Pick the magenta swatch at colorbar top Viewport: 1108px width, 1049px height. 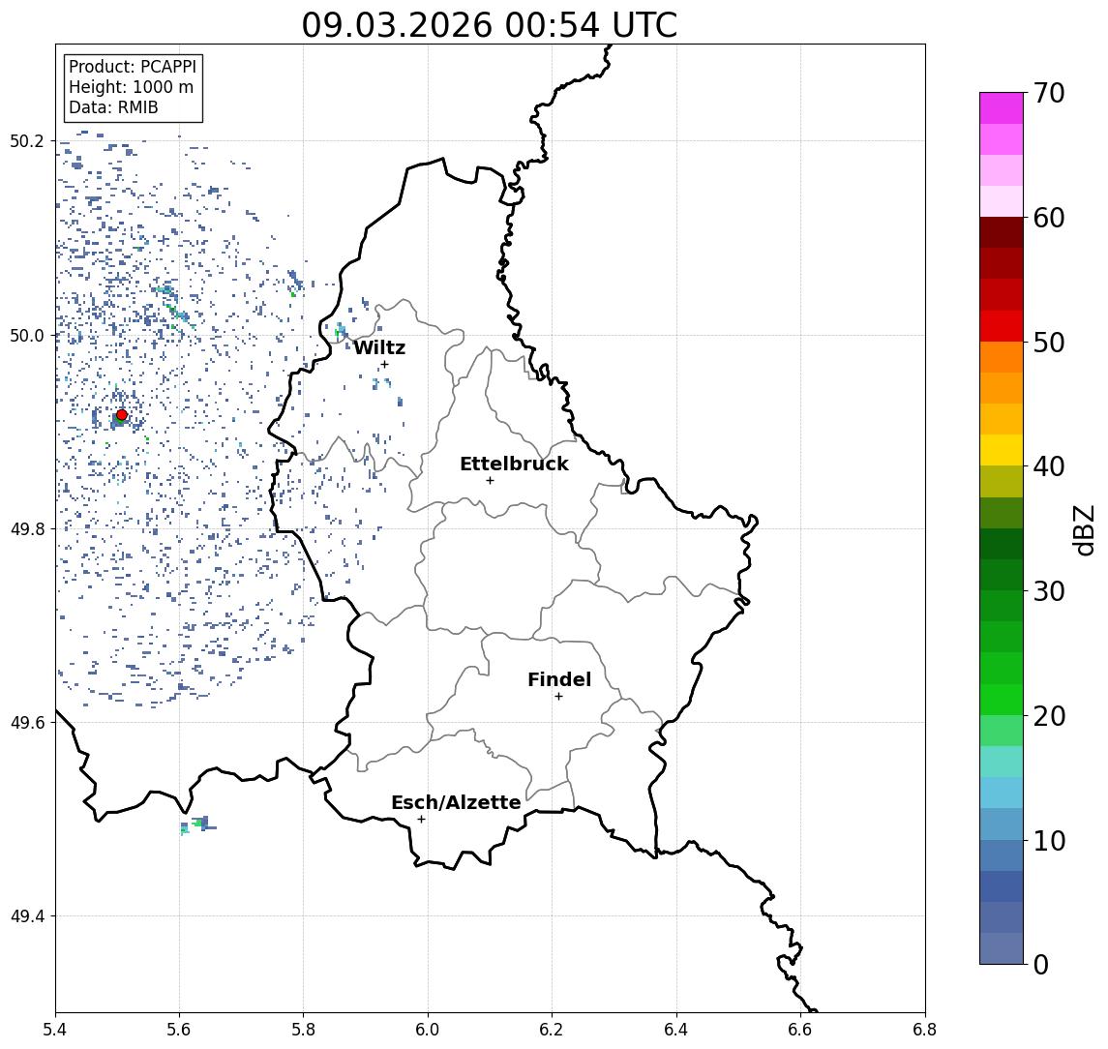click(1002, 108)
